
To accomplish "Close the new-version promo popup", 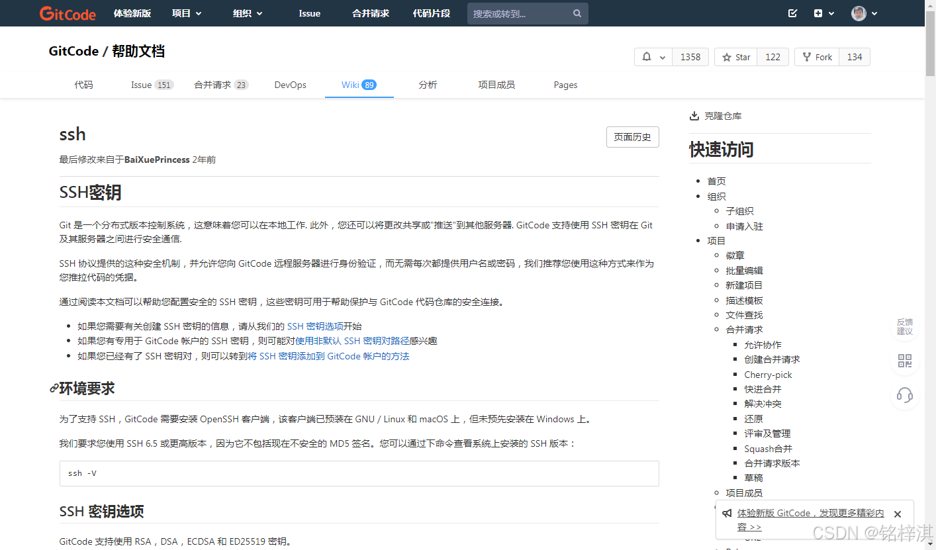I will 898,514.
